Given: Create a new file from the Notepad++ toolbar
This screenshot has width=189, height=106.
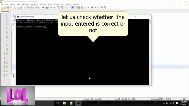Looking at the screenshot, I should (x=2, y=8).
